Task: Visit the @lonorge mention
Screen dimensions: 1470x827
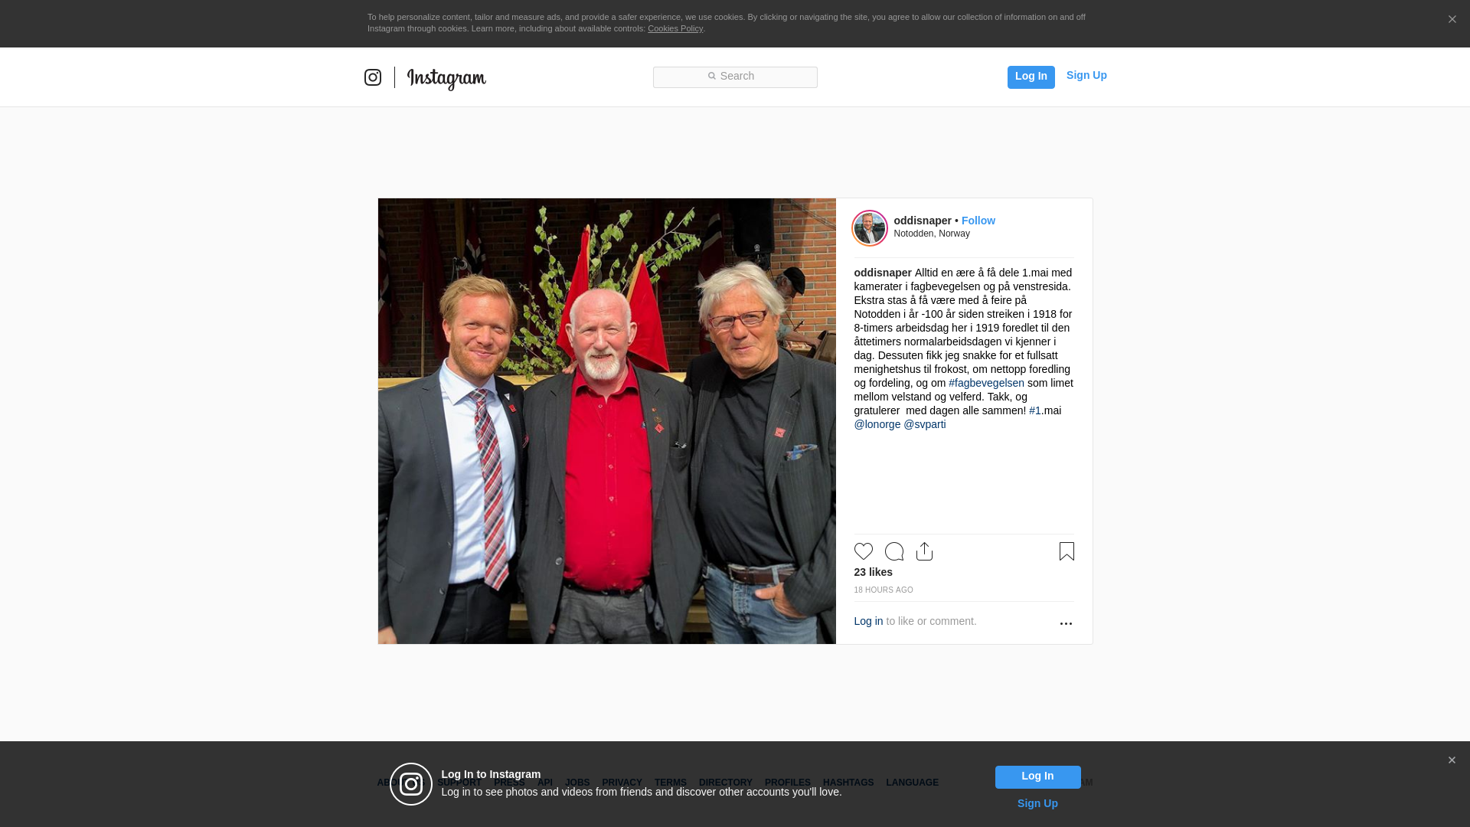Action: coord(877,424)
